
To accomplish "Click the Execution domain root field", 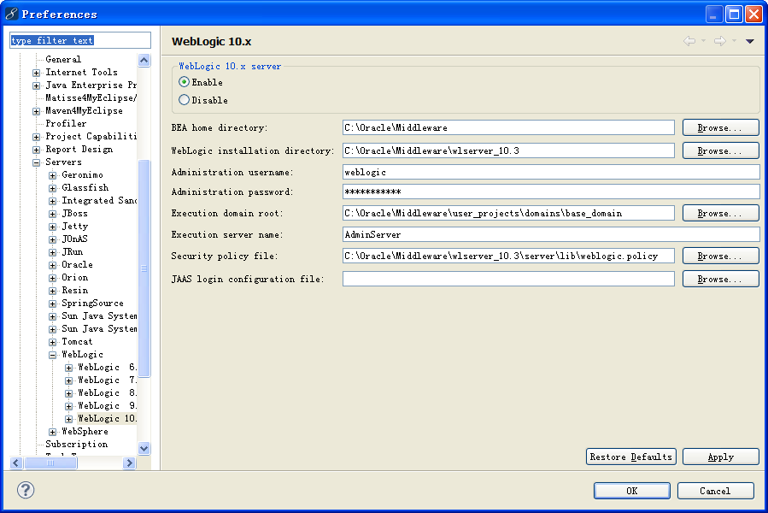I will (x=508, y=214).
